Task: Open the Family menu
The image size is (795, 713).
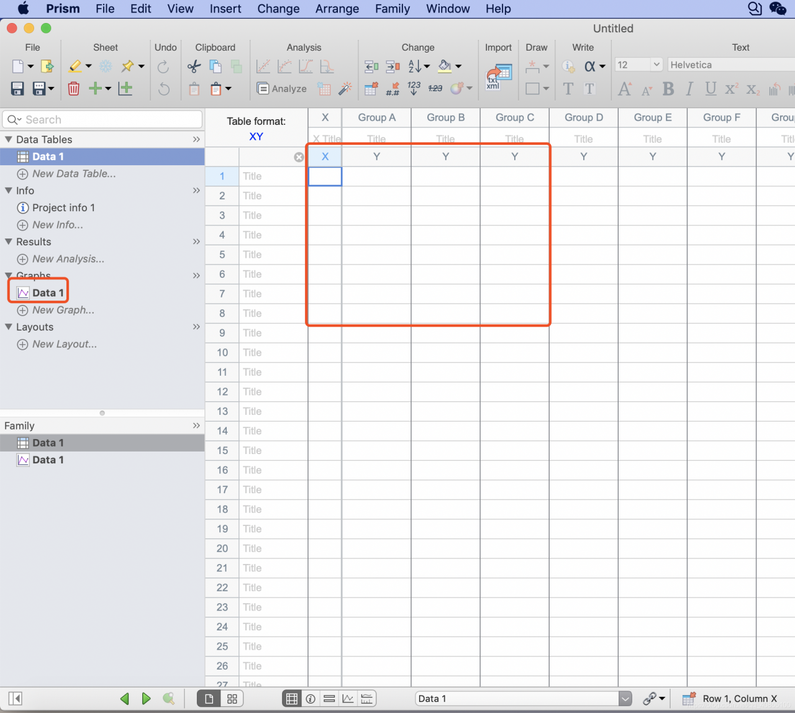Action: [x=393, y=9]
